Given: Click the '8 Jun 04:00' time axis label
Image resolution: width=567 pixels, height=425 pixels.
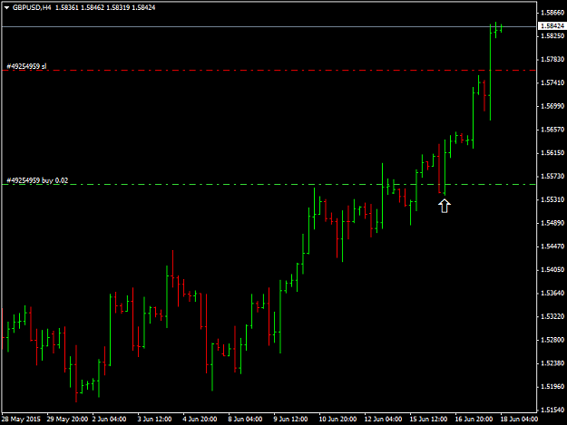Looking at the screenshot, I should [x=245, y=420].
